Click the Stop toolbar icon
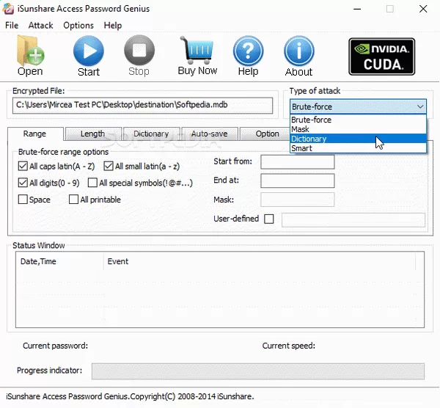The image size is (440, 408). (139, 56)
